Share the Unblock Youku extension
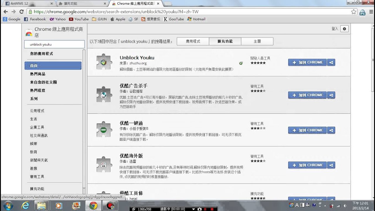The image size is (375, 211). click(331, 62)
